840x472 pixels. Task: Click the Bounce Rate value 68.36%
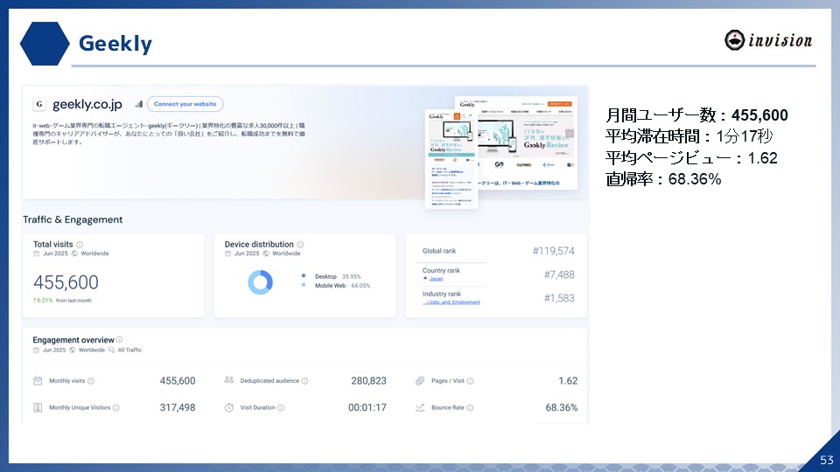(562, 408)
